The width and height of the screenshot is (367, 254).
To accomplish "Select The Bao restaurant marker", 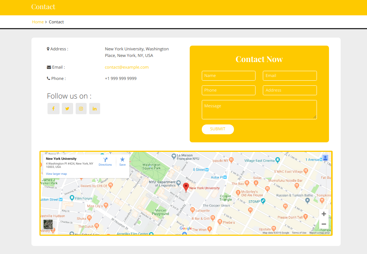I will point(247,183).
